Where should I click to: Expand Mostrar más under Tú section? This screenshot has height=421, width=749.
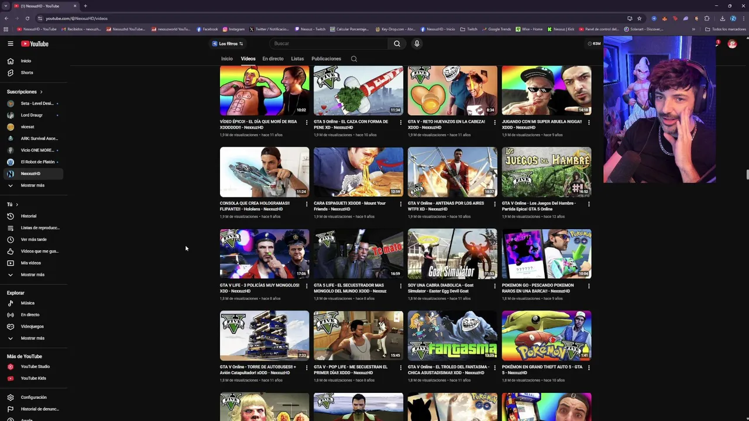[x=33, y=274]
